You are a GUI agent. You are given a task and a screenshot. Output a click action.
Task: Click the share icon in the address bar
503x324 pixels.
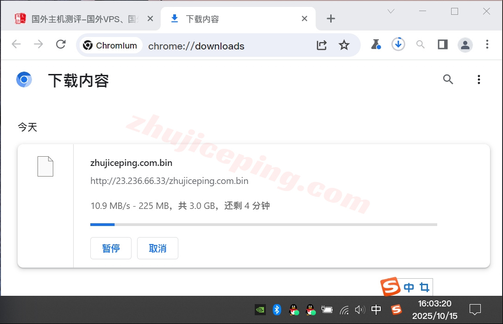(321, 45)
